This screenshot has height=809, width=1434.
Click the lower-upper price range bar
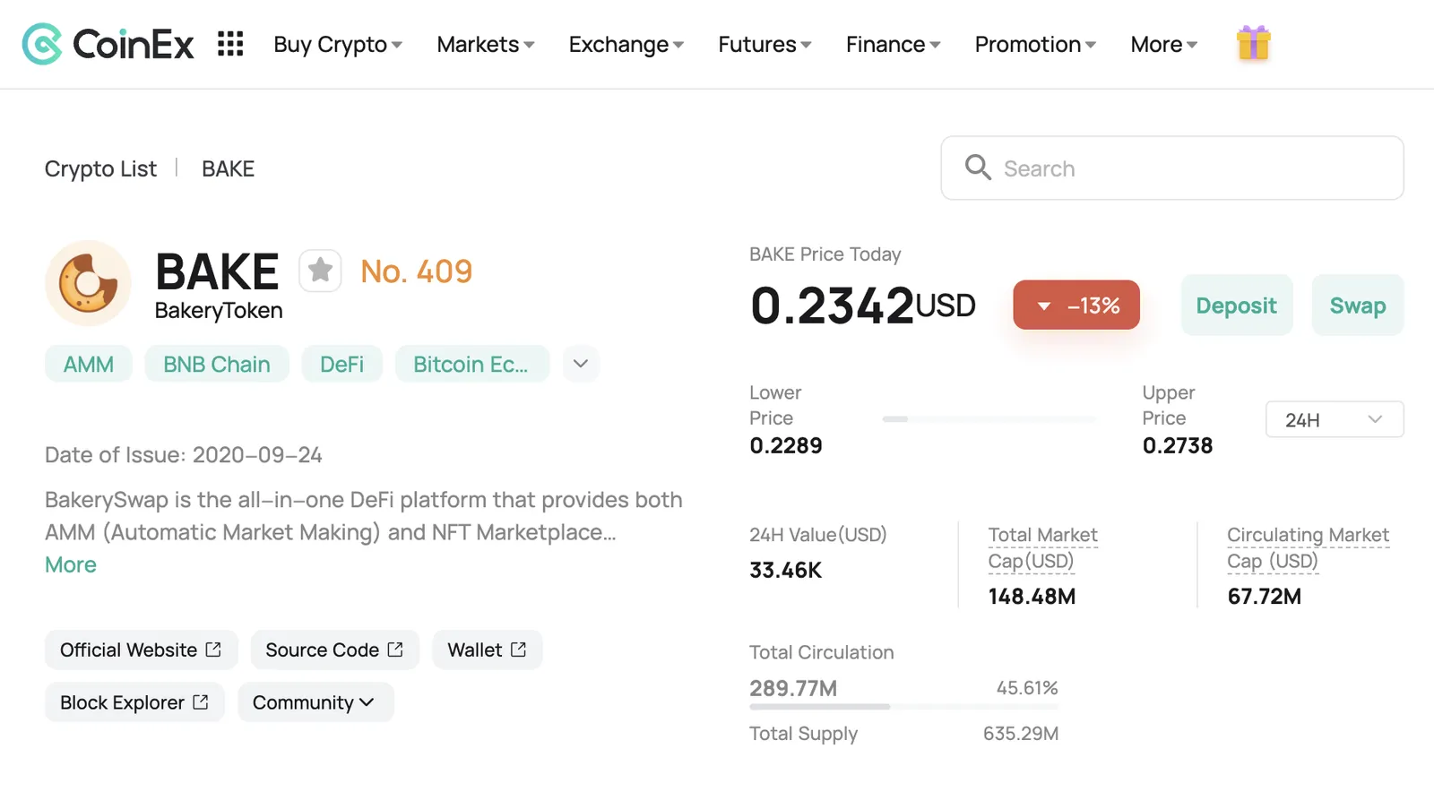coord(989,418)
